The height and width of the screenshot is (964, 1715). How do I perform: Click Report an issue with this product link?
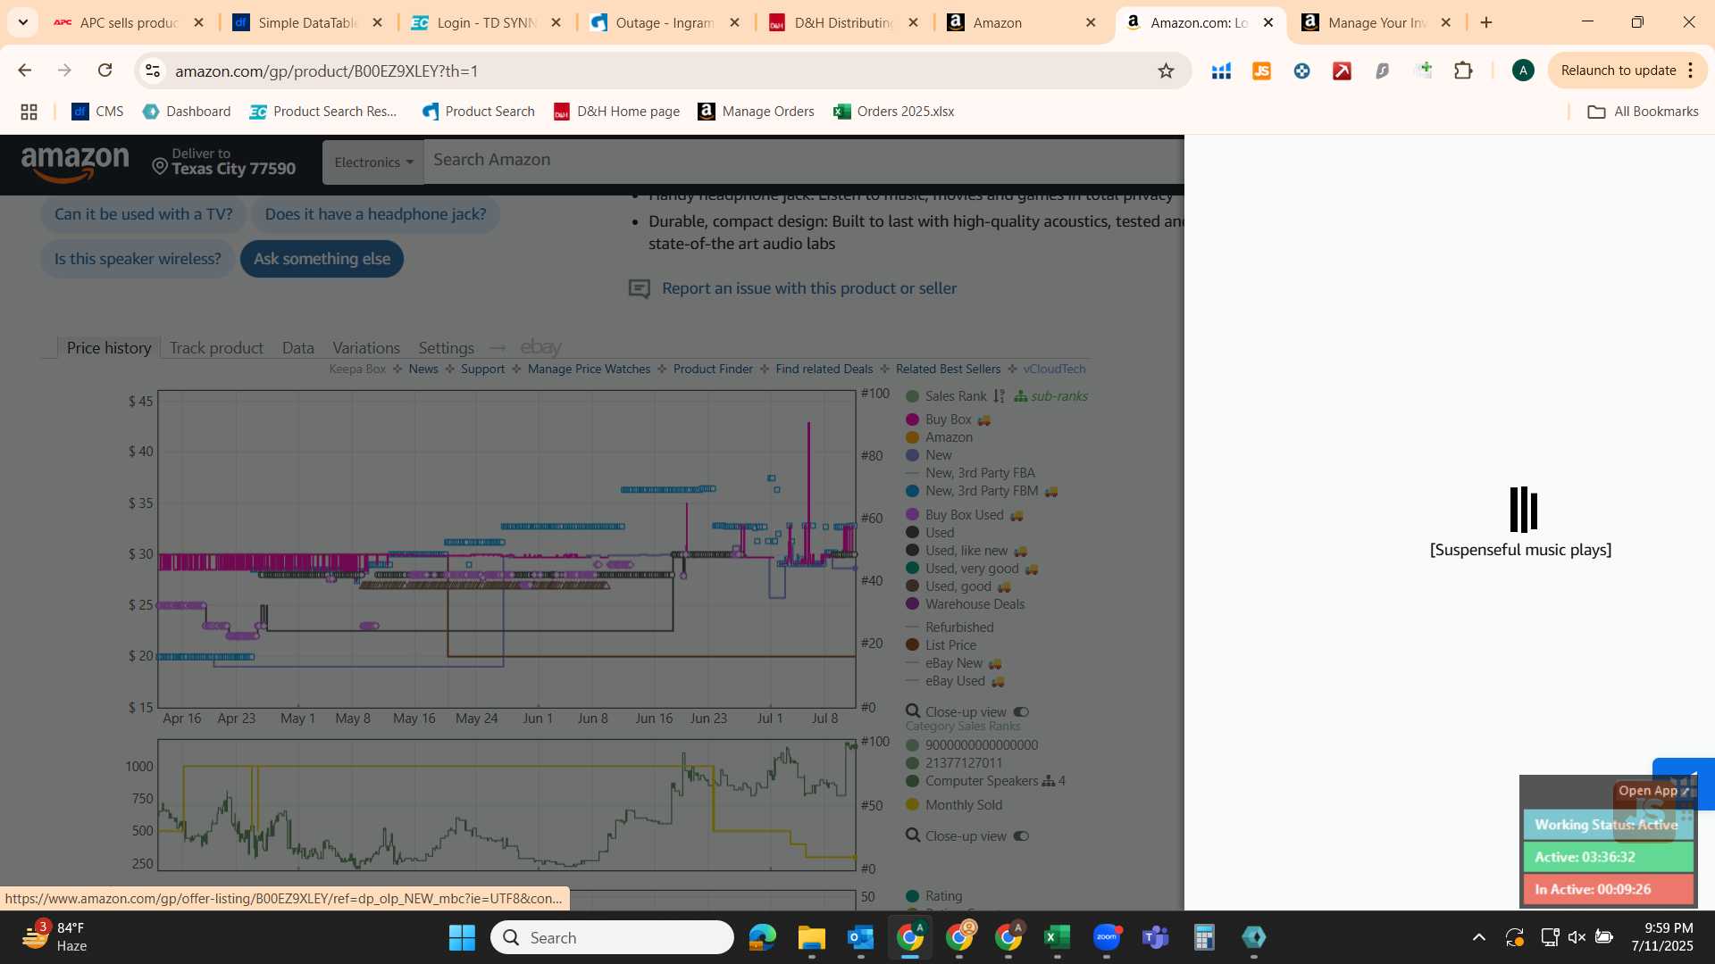coord(809,288)
